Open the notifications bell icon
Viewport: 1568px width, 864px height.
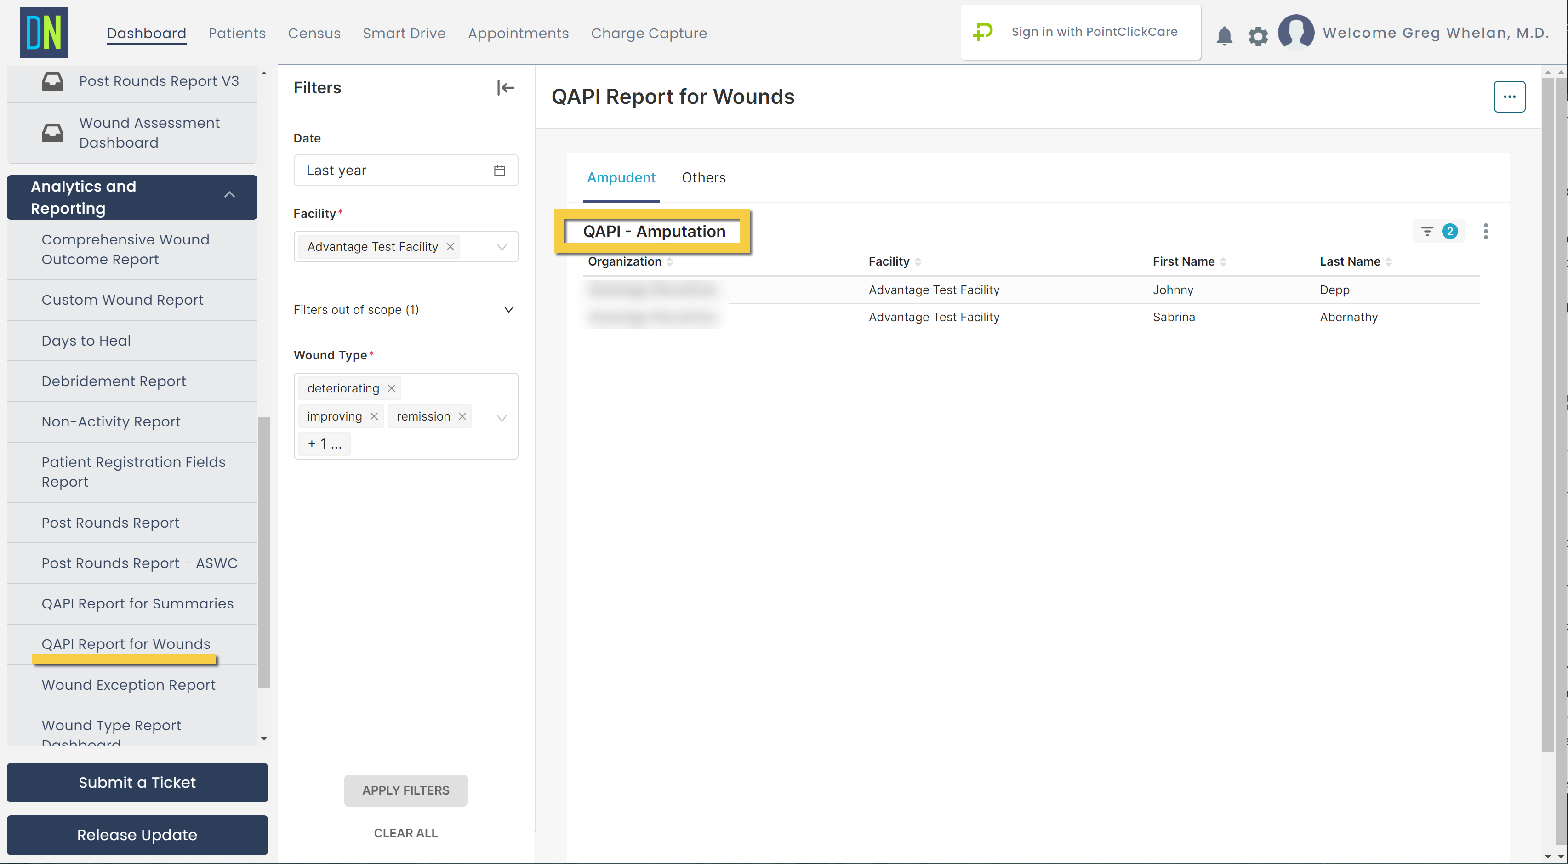1225,36
